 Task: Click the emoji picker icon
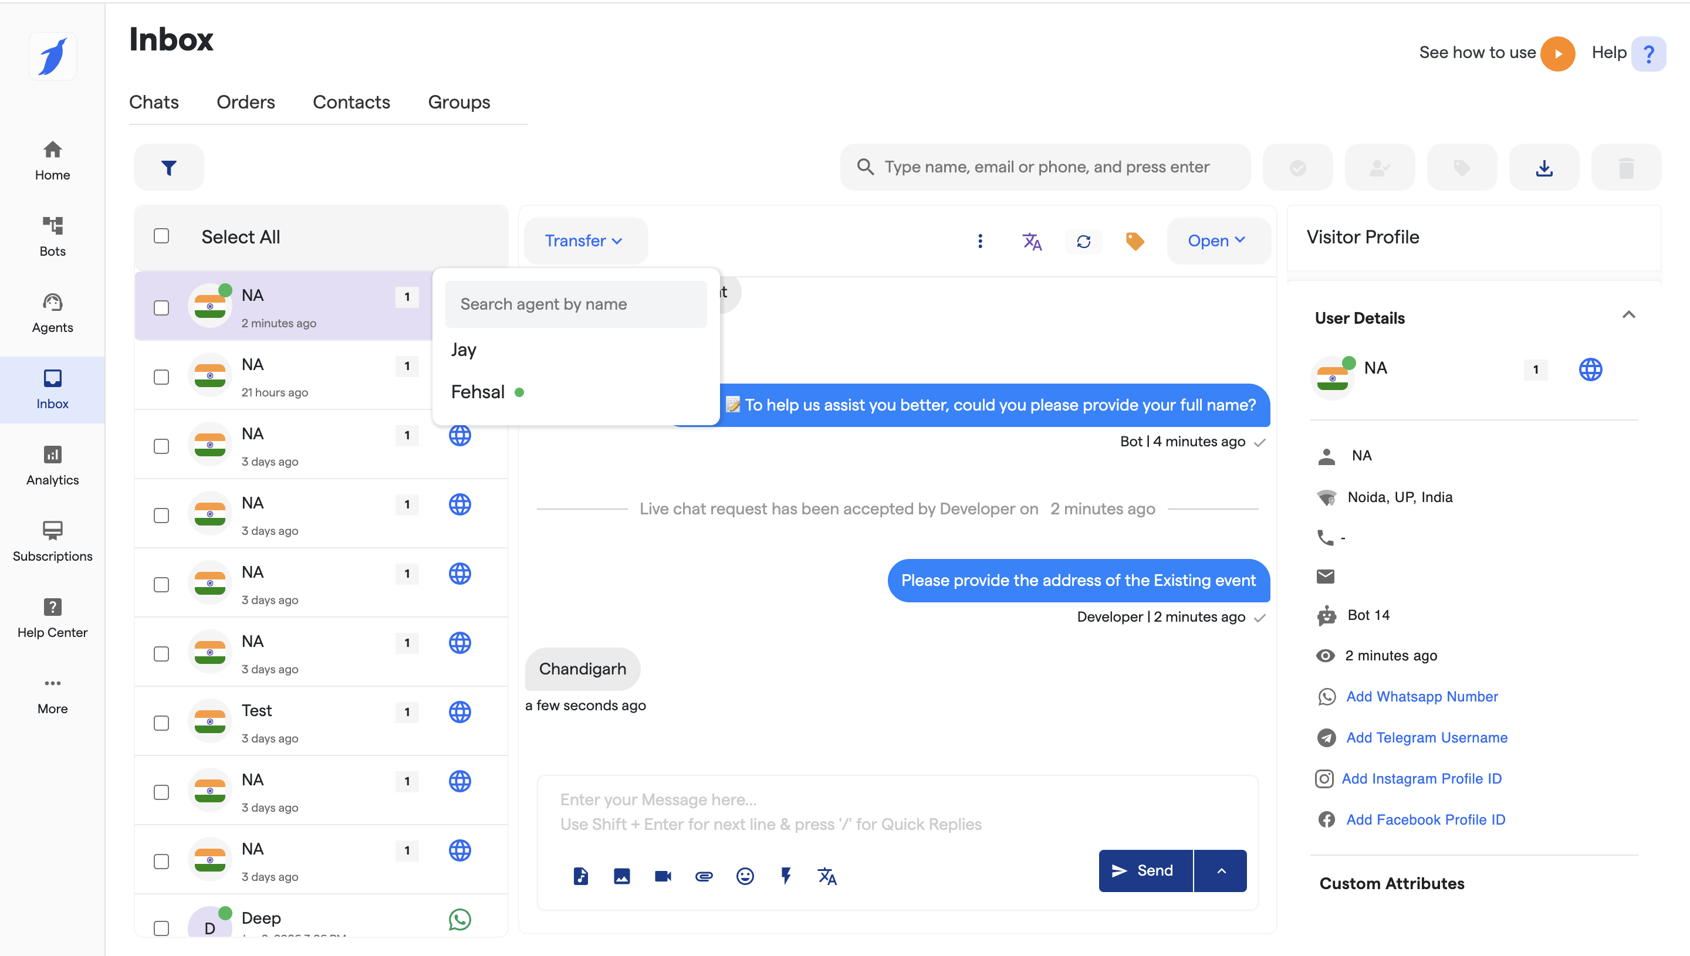(x=744, y=876)
